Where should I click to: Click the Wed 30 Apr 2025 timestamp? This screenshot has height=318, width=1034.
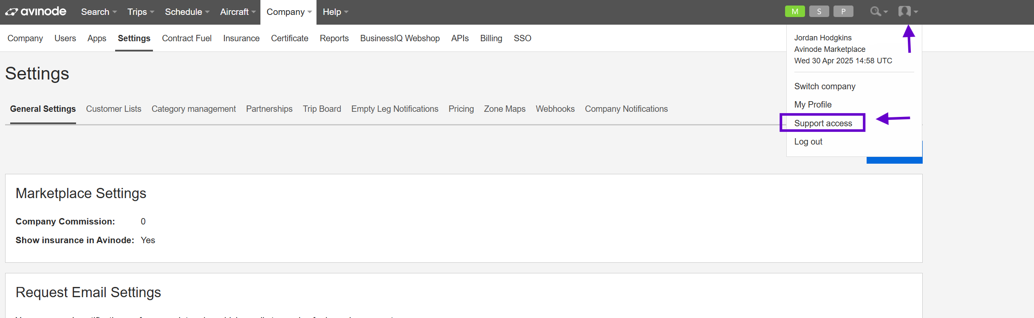click(843, 61)
